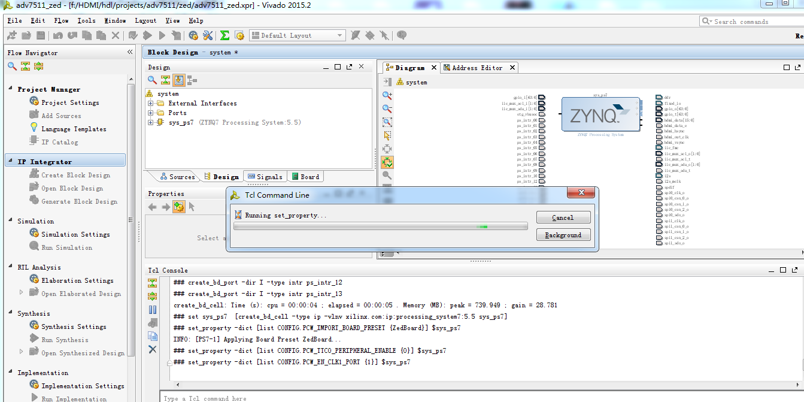804x402 pixels.
Task: Click the Undo arrow in main toolbar
Action: pyautogui.click(x=58, y=35)
